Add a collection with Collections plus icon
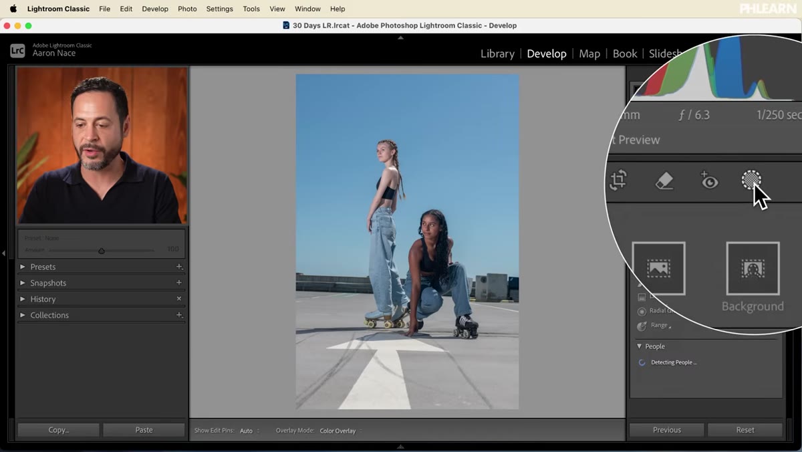This screenshot has width=802, height=452. (x=179, y=315)
